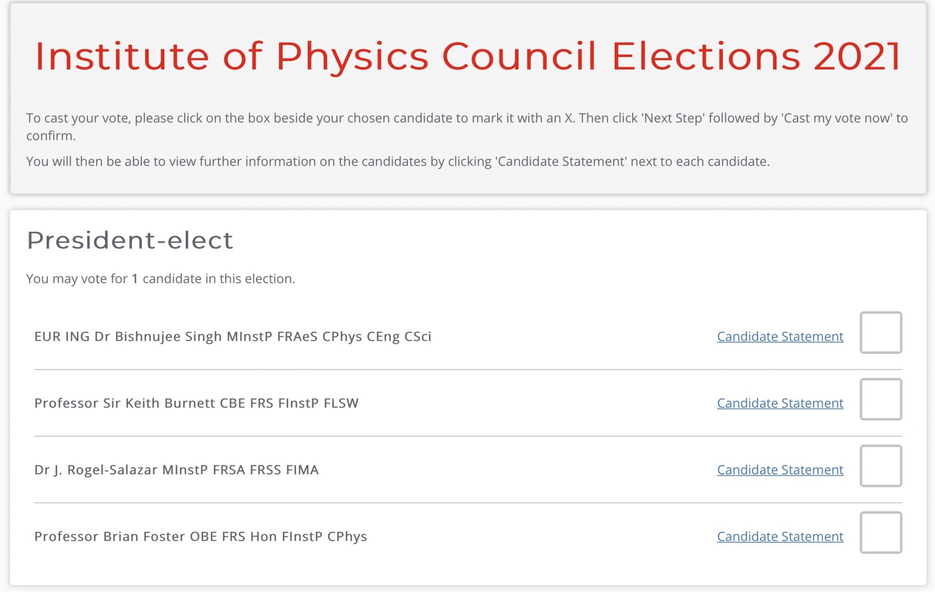This screenshot has width=935, height=592.
Task: Click the President-elect section heading
Action: point(130,240)
